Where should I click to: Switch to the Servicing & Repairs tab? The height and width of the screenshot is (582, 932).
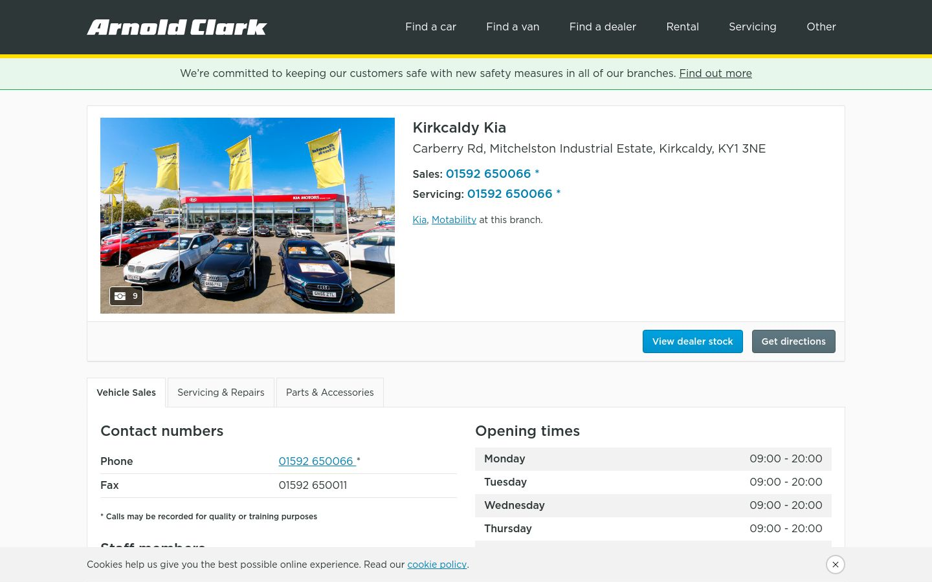point(221,393)
